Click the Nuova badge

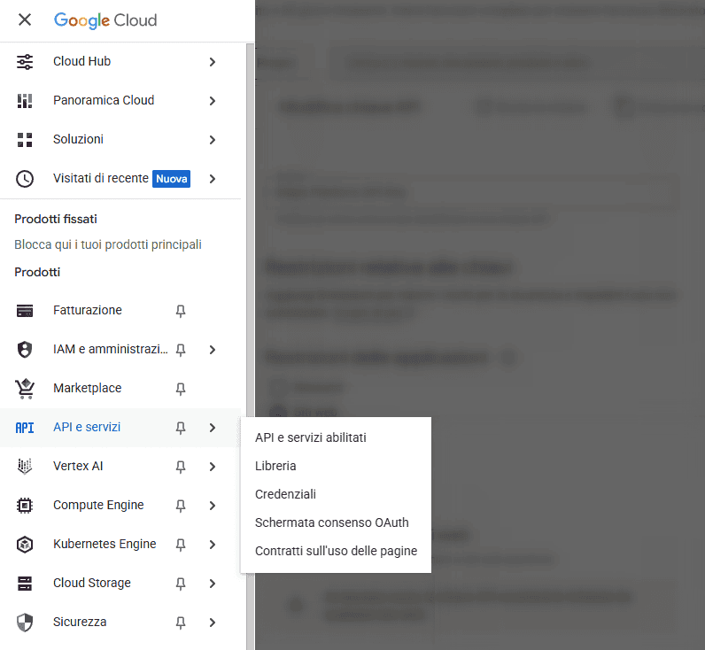coord(171,179)
